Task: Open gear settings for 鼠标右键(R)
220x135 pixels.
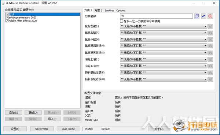Action: point(210,33)
